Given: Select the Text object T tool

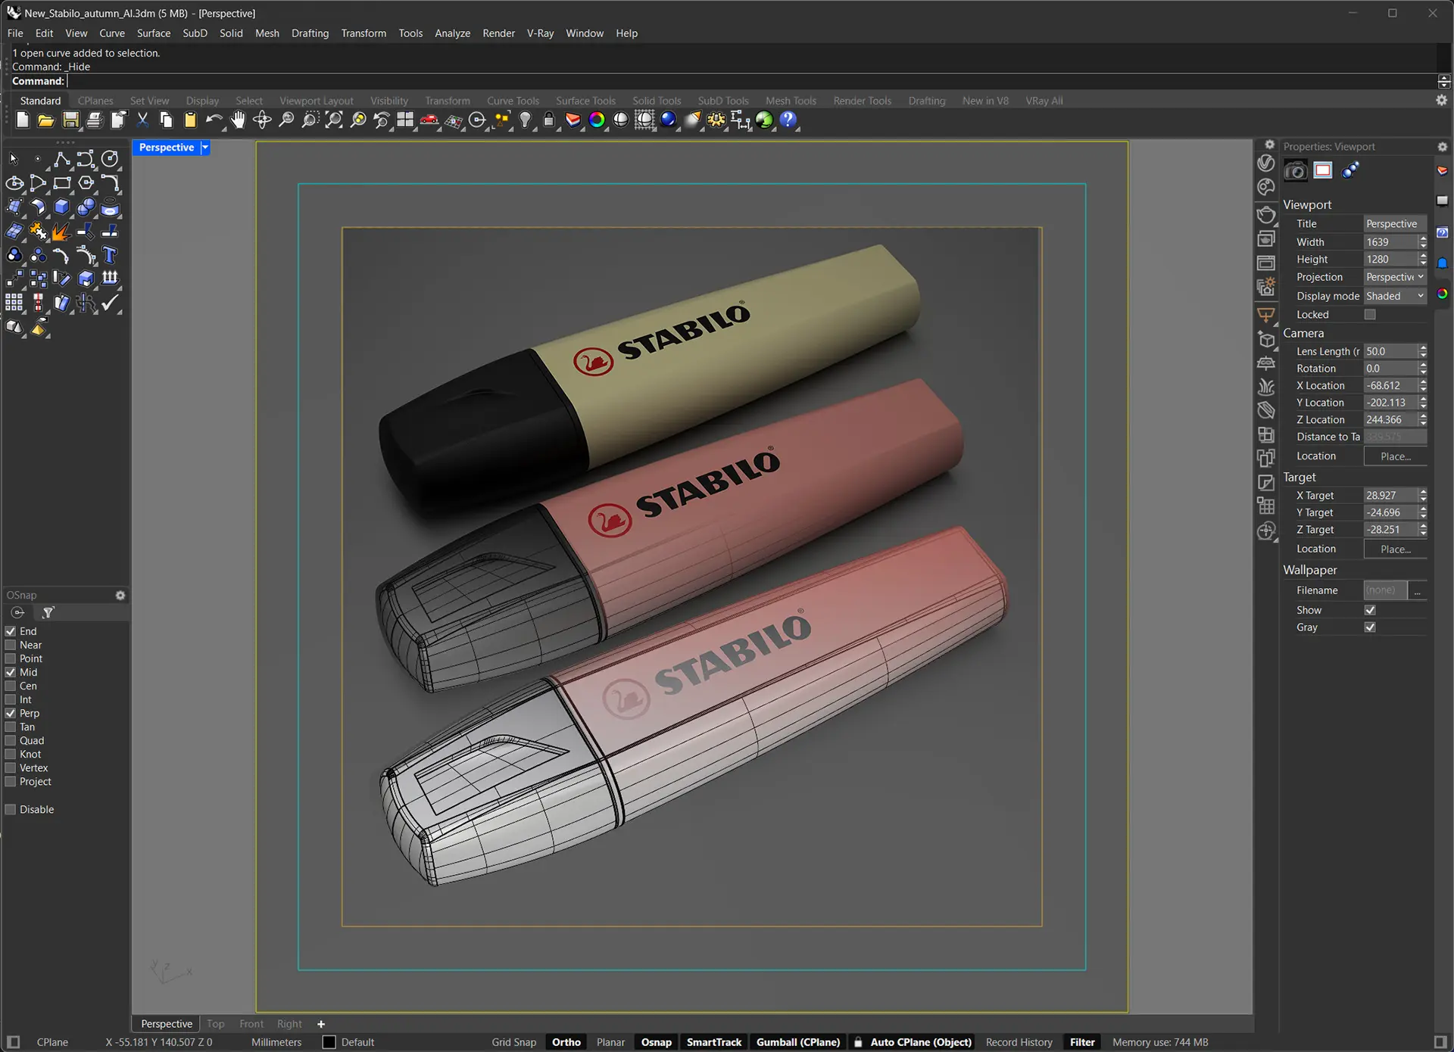Looking at the screenshot, I should click(x=110, y=256).
